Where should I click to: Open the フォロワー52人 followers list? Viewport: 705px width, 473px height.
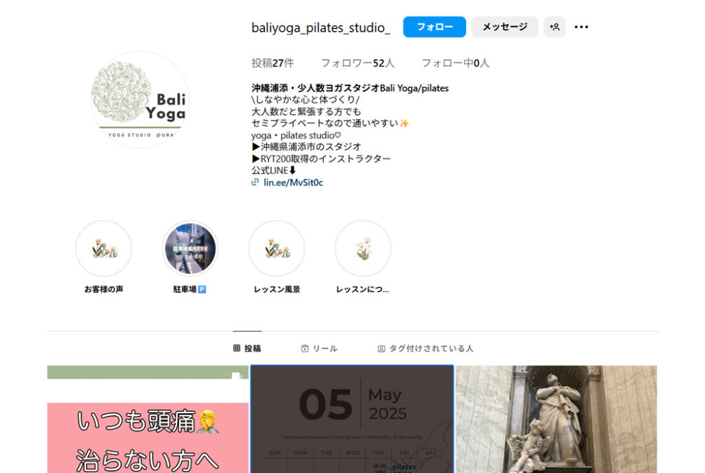pyautogui.click(x=358, y=63)
